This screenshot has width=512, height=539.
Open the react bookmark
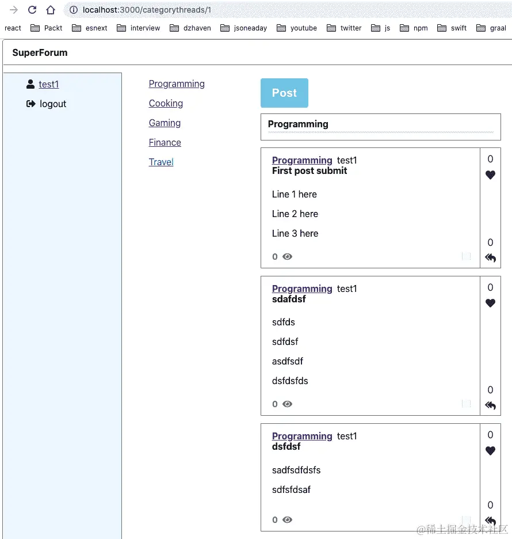(13, 28)
